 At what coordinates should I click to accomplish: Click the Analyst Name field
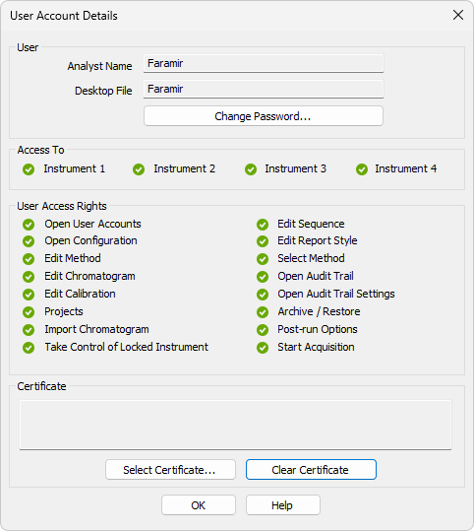(264, 63)
